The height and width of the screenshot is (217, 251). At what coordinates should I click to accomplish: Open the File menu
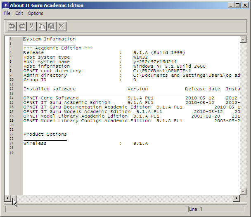(7, 13)
